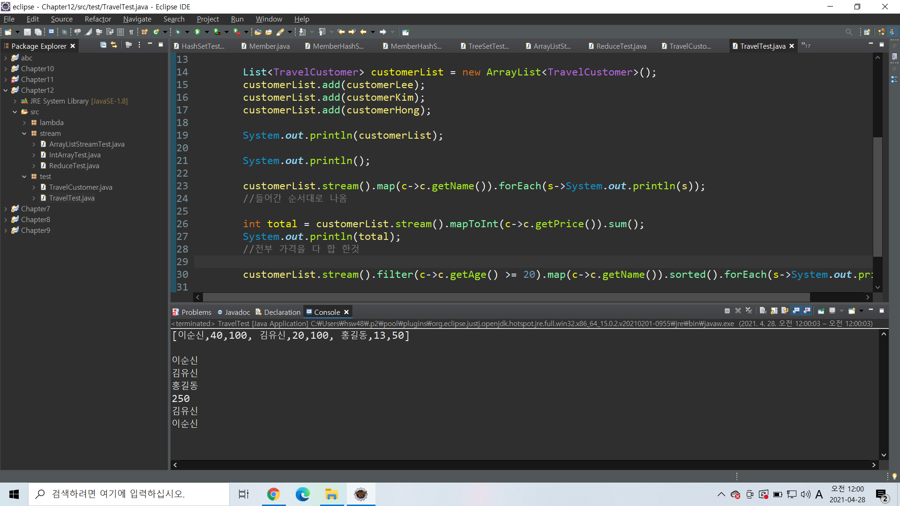
Task: Click the New Java Class toolbar icon
Action: pyautogui.click(x=156, y=32)
